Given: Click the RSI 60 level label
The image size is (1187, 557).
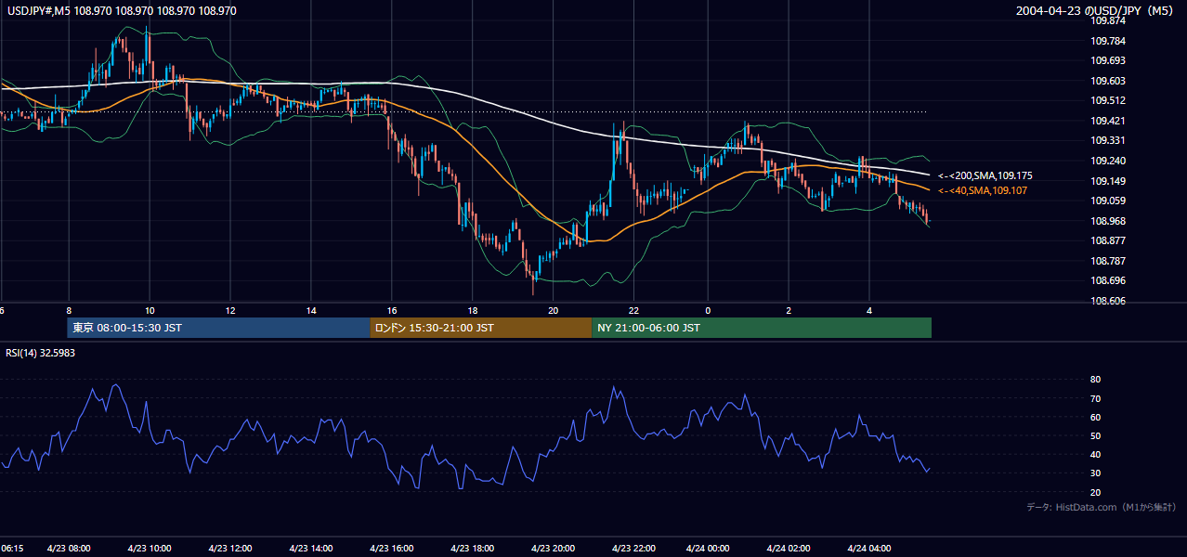Looking at the screenshot, I should click(x=1095, y=417).
